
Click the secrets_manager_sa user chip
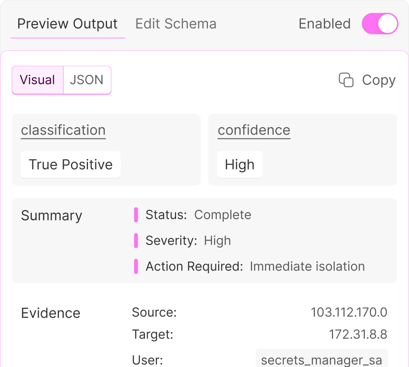click(322, 359)
